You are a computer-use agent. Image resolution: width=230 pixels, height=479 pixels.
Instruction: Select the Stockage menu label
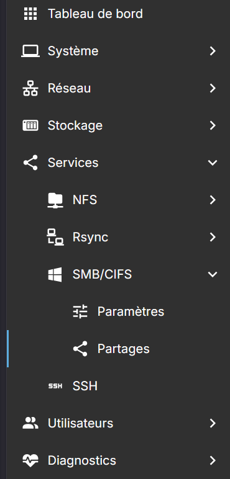[75, 125]
